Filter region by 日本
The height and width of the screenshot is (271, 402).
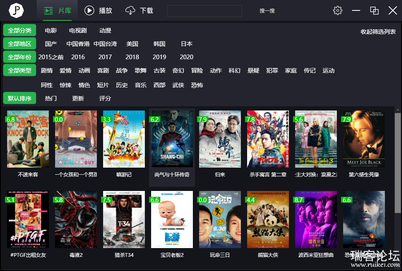click(x=187, y=44)
